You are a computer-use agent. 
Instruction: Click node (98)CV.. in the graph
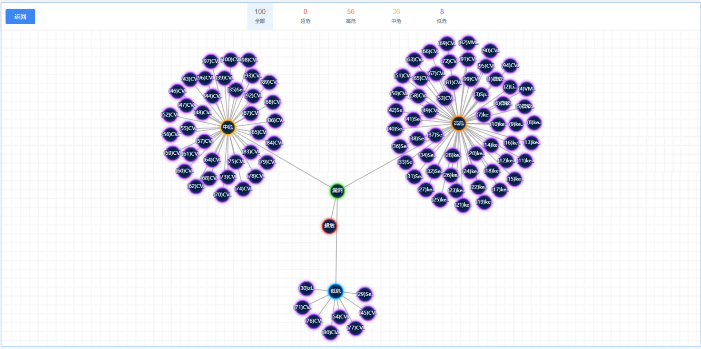click(249, 60)
